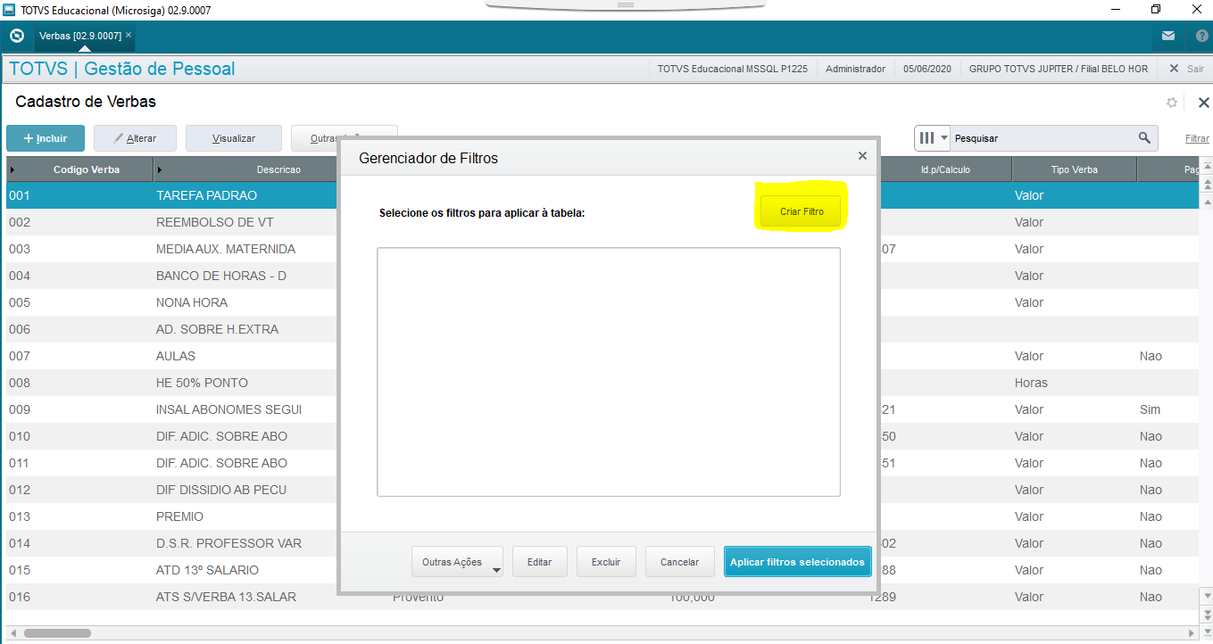Viewport: 1213px width, 644px height.
Task: Select row REEMBOLSO DE VT
Action: tap(171, 222)
